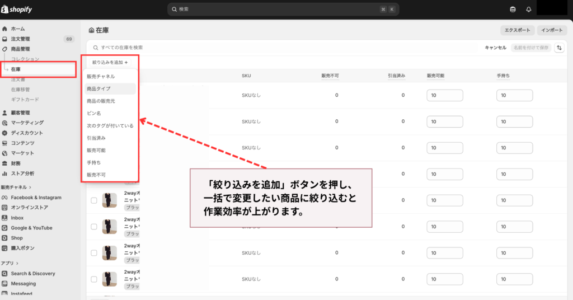Click the Facebook & Instagram icon
Image resolution: width=573 pixels, height=300 pixels.
4,198
